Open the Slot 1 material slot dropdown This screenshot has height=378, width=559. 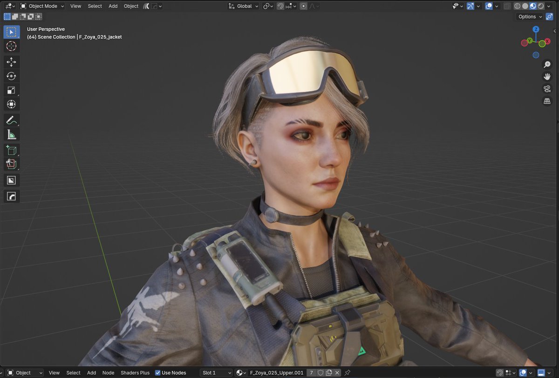216,372
